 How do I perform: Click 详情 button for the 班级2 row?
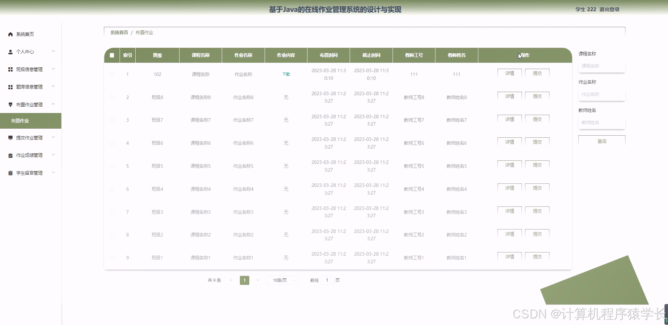click(510, 234)
